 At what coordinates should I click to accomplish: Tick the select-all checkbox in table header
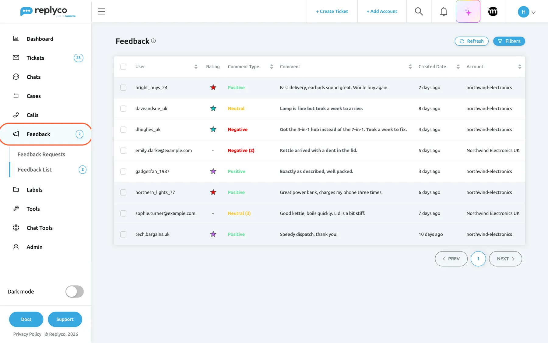[x=123, y=66]
